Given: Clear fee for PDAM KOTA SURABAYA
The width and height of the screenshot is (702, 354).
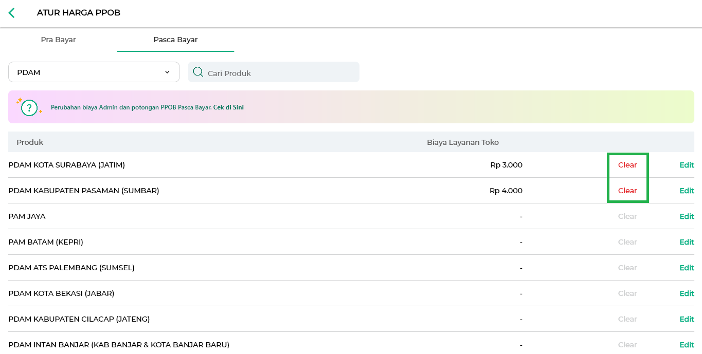Looking at the screenshot, I should [x=627, y=165].
